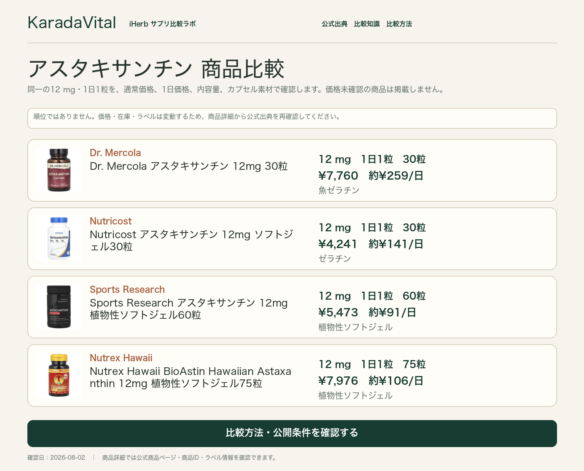Image resolution: width=584 pixels, height=471 pixels.
Task: Click Nutricost's ゼラチン capsule material label
Action: (335, 258)
